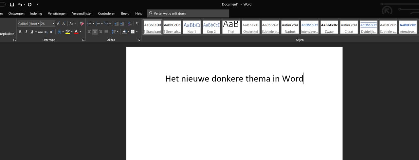The image size is (419, 160).
Task: Toggle Superscript formatting
Action: (x=51, y=32)
